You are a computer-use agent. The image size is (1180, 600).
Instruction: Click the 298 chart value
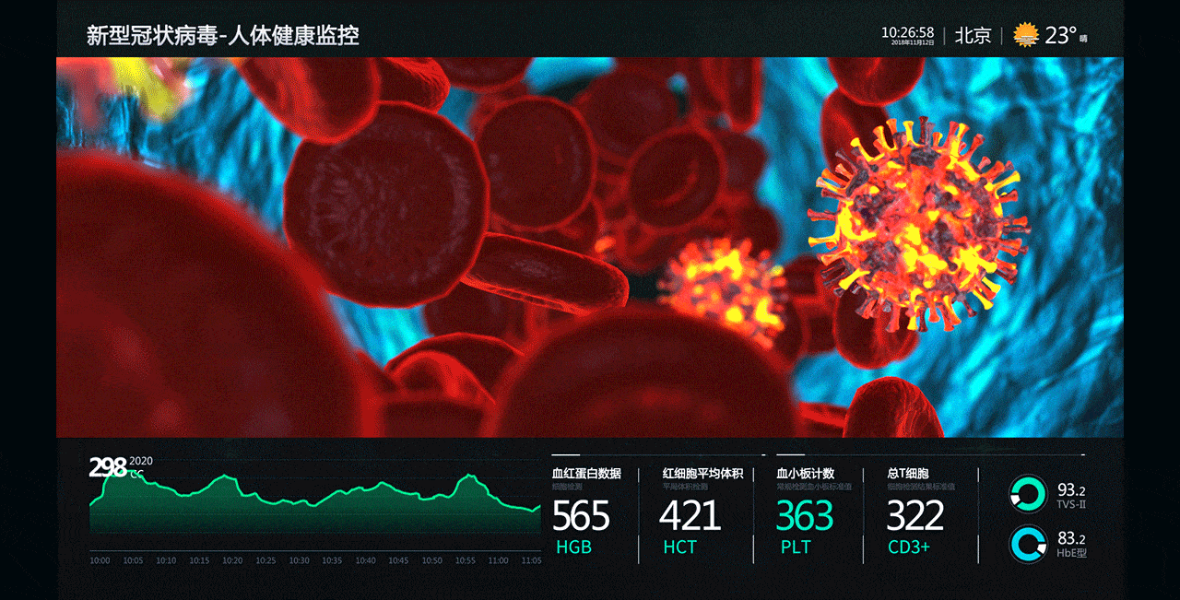(x=108, y=467)
